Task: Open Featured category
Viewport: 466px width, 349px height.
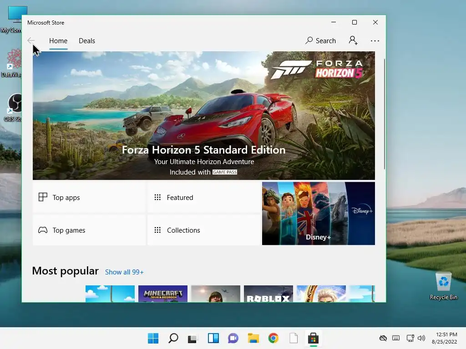Action: [x=203, y=197]
